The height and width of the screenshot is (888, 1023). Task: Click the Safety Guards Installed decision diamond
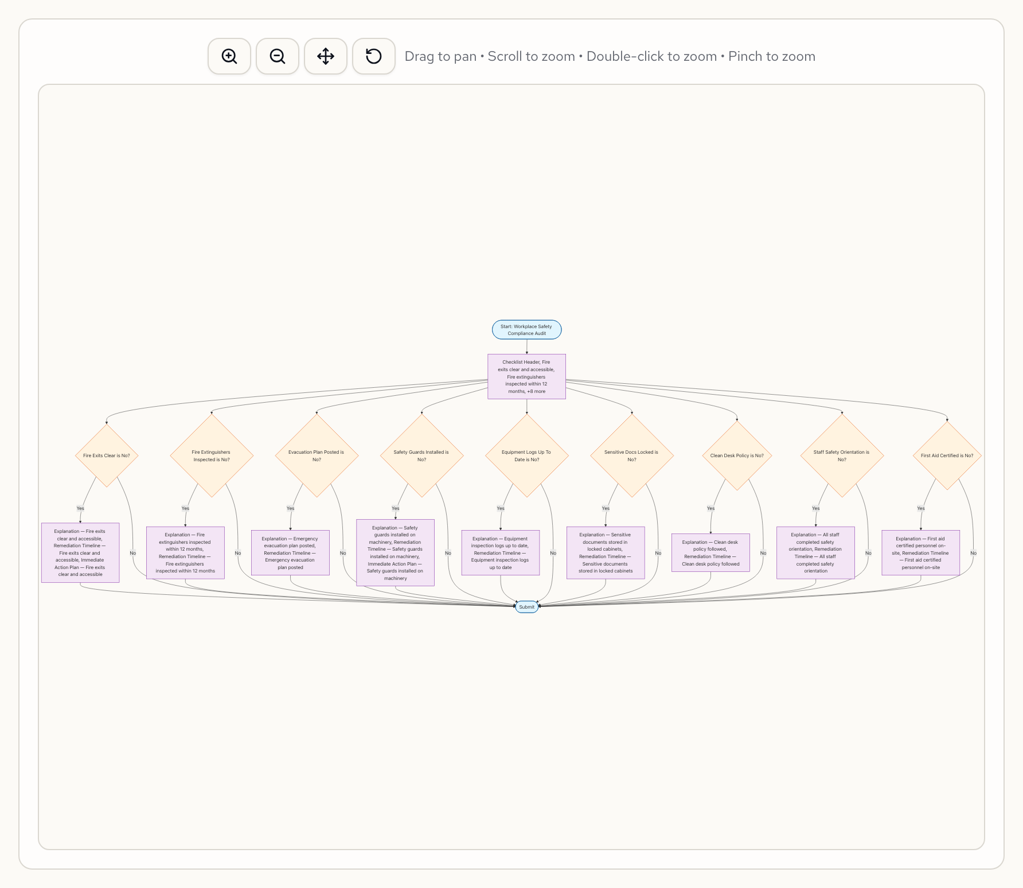pyautogui.click(x=421, y=455)
